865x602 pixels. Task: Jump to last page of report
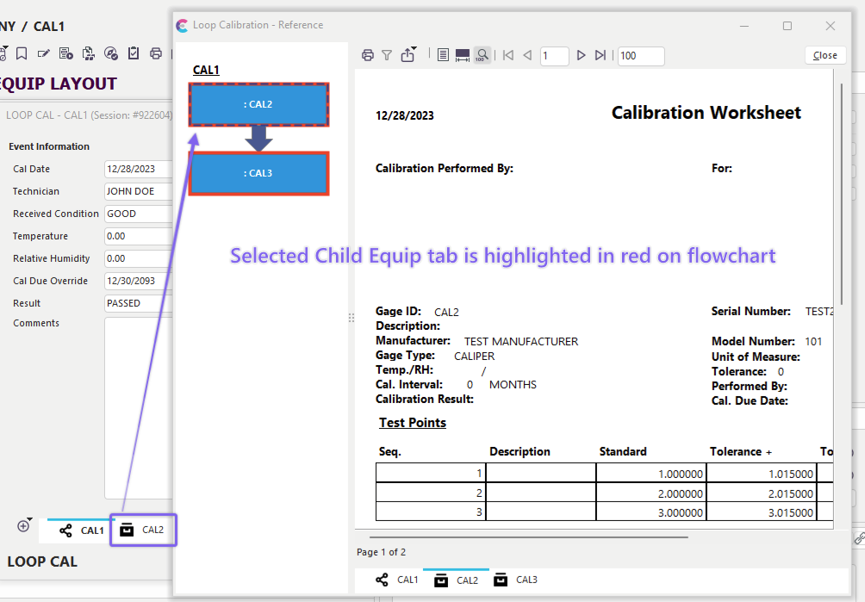point(601,55)
